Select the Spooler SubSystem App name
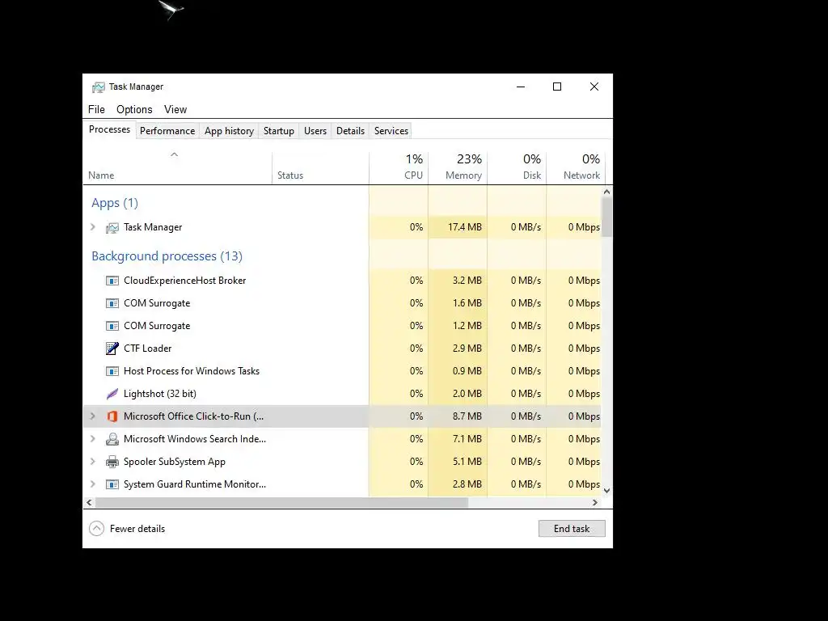This screenshot has height=621, width=828. point(175,462)
